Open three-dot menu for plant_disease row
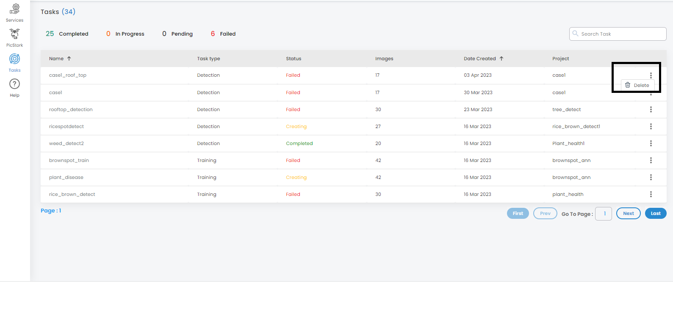Screen dimensions: 673x310 (x=651, y=177)
